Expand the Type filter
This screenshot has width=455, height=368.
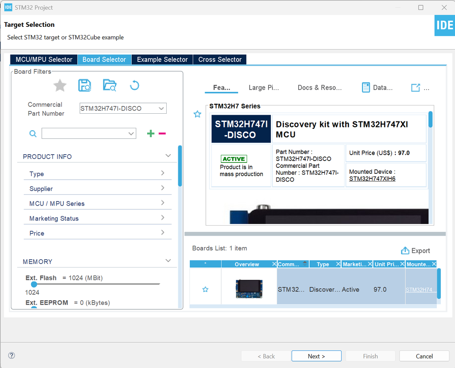163,173
